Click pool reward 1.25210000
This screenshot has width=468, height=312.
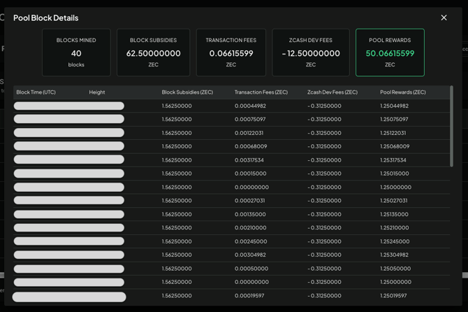point(394,228)
